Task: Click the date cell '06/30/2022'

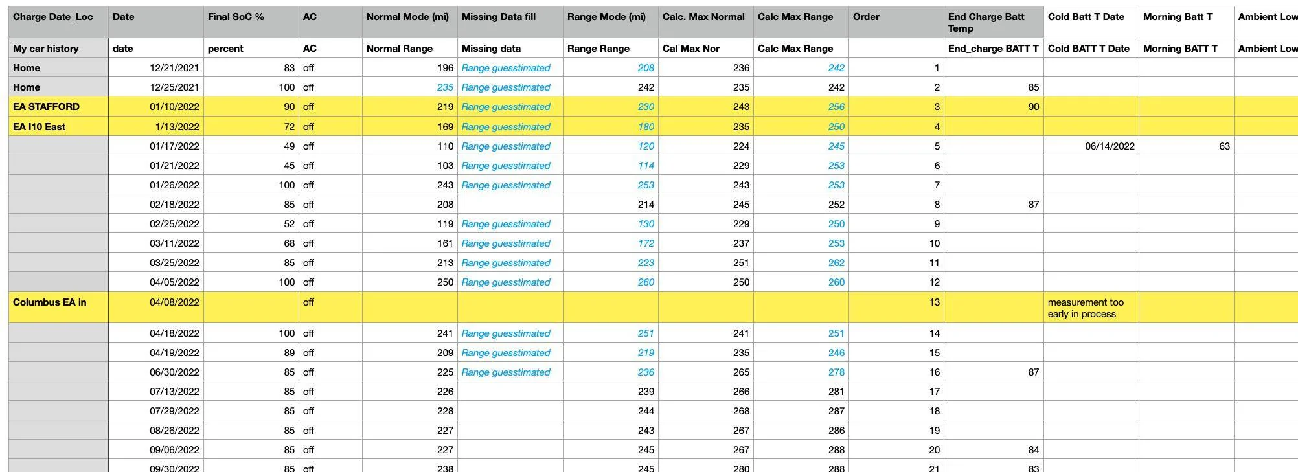Action: 155,372
